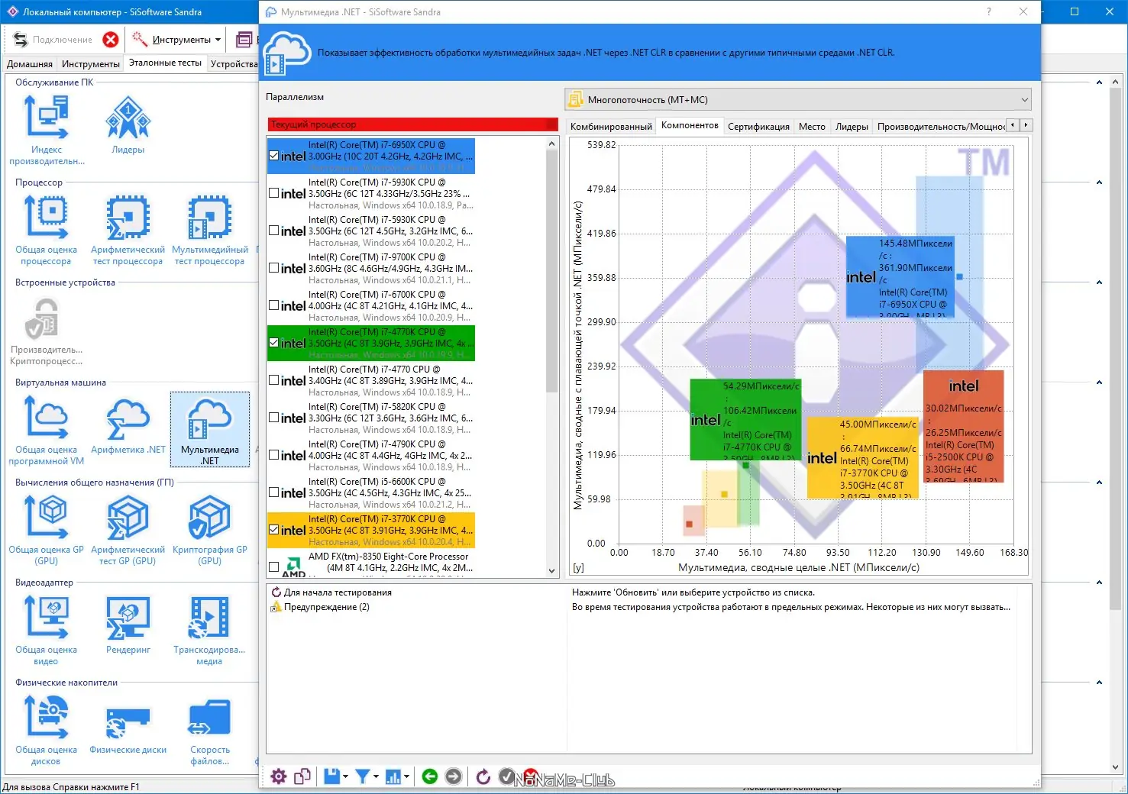Launch Мультимедийный тест процессора
Viewport: 1128px width, 794px height.
[210, 230]
